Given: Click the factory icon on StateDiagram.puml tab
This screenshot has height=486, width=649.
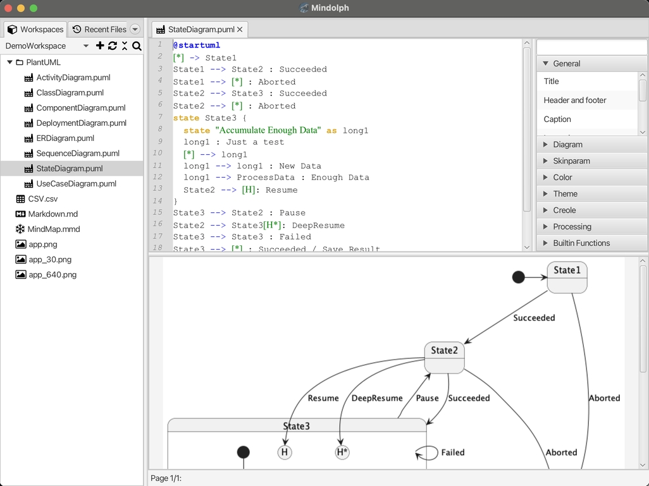Looking at the screenshot, I should (161, 30).
